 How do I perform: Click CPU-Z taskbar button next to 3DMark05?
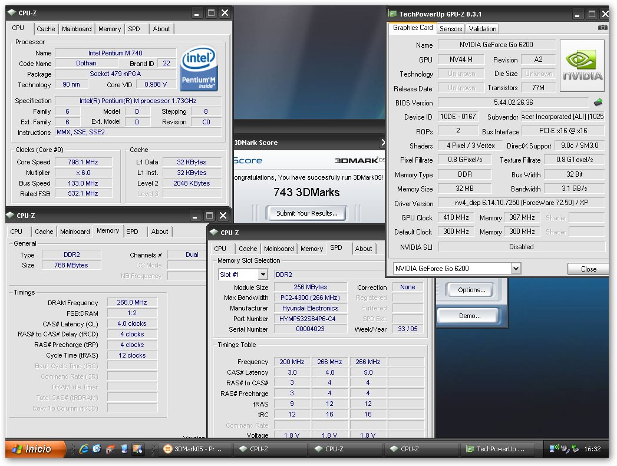[x=269, y=449]
